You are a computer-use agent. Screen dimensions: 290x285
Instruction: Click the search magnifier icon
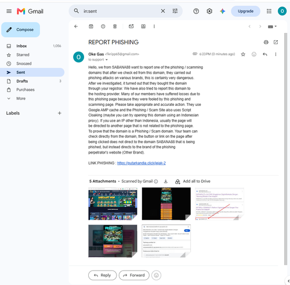[77, 11]
